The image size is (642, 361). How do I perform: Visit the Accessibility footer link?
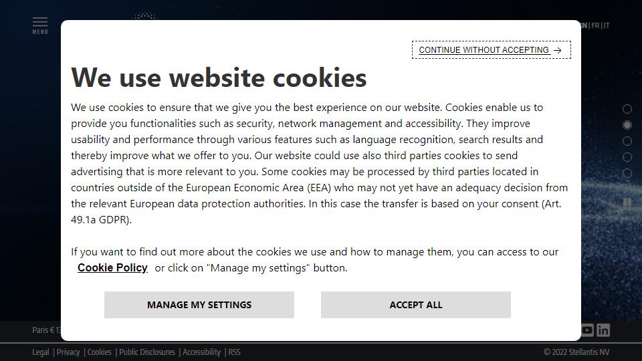coord(202,352)
